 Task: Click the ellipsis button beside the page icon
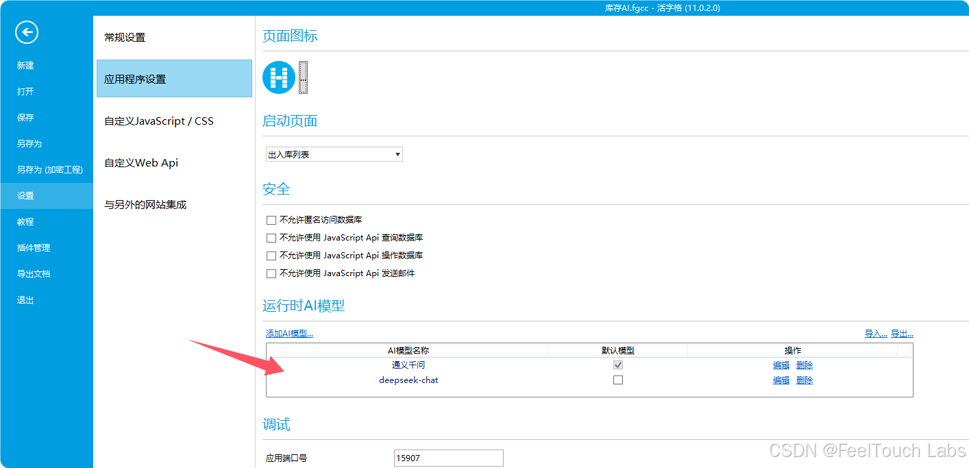303,77
